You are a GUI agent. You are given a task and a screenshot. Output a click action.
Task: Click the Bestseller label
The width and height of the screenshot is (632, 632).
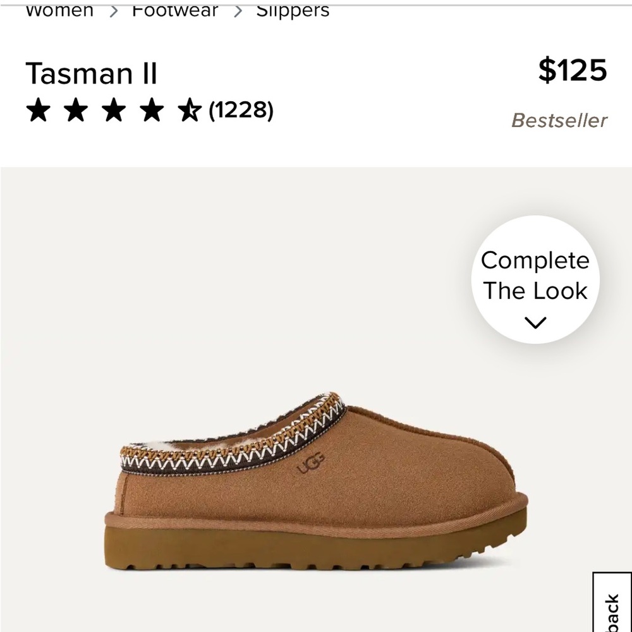[x=560, y=120]
